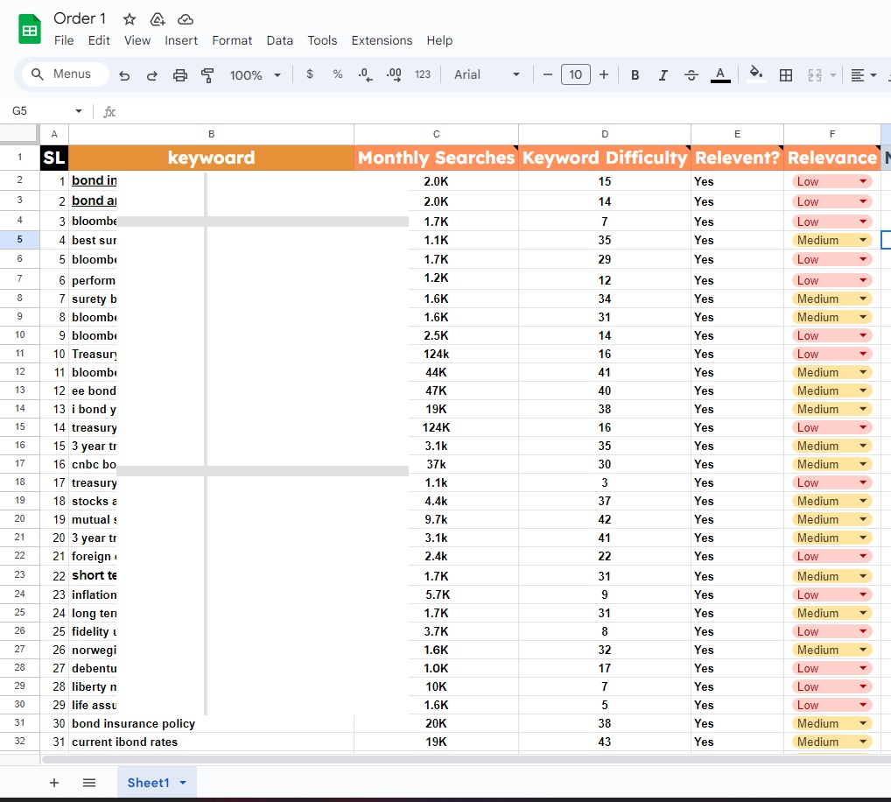Click the strikethrough formatting icon
The image size is (891, 802).
click(x=691, y=75)
